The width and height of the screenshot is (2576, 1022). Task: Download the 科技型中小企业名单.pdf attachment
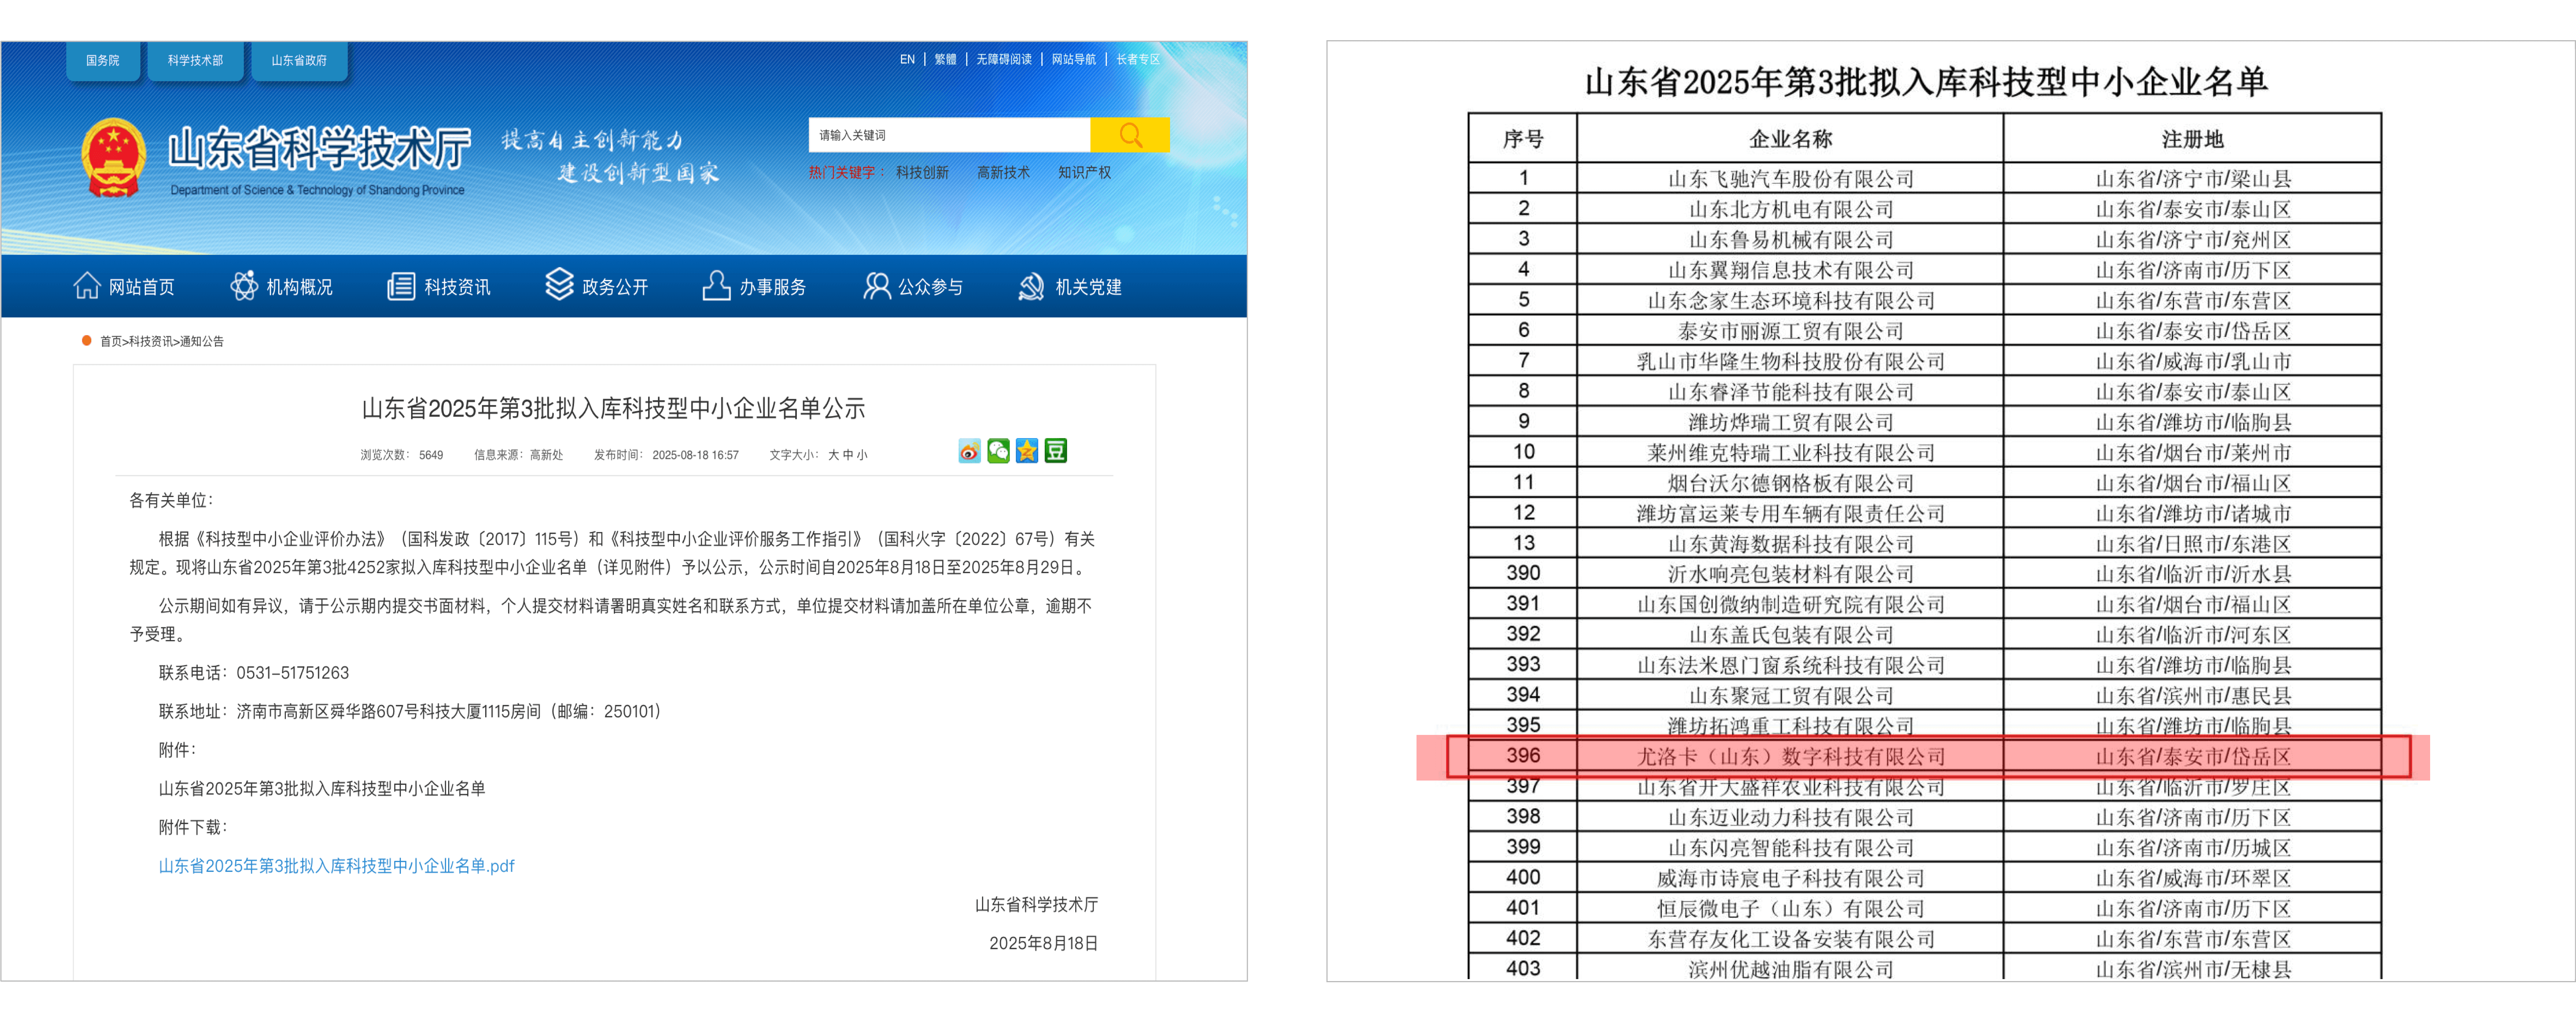[336, 866]
